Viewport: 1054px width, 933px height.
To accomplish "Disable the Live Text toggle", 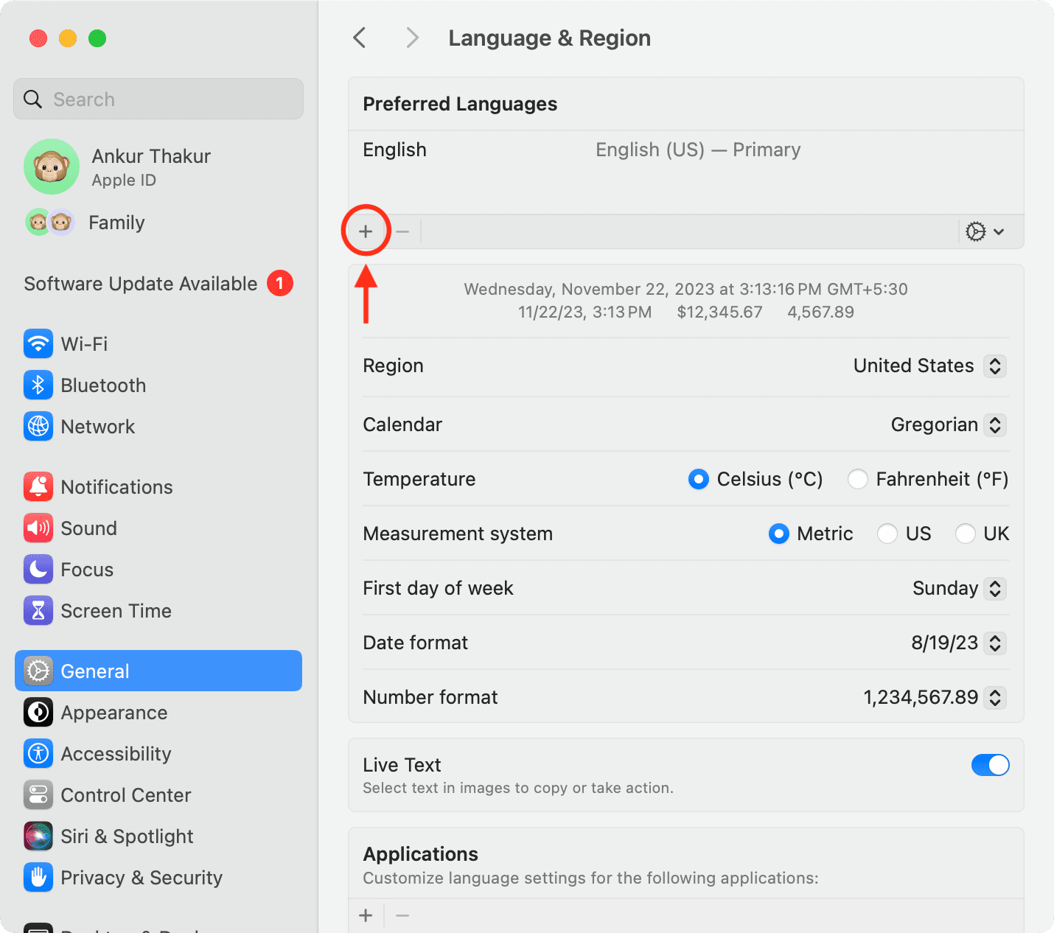I will tap(990, 765).
